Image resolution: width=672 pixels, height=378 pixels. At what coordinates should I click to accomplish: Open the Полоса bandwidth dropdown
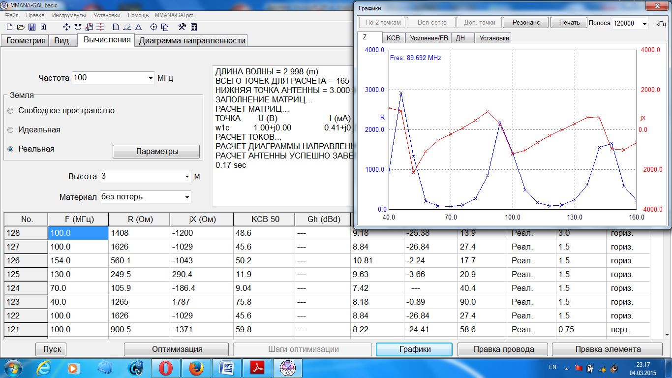645,24
